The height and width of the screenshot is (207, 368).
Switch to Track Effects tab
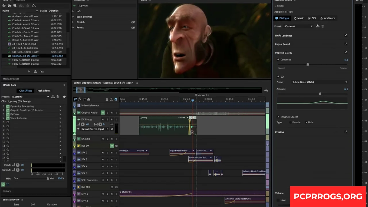pyautogui.click(x=43, y=91)
